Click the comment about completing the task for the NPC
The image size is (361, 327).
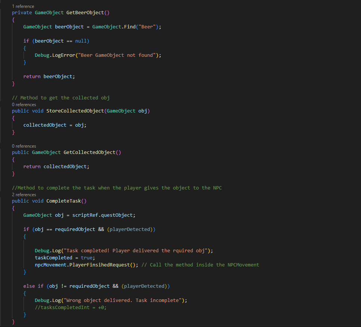click(117, 188)
